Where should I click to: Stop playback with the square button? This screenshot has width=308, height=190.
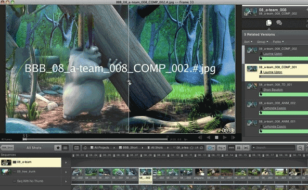tap(216, 137)
